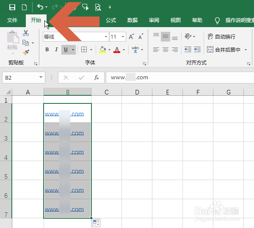
Task: Open the 等线 font name dropdown
Action: point(106,36)
